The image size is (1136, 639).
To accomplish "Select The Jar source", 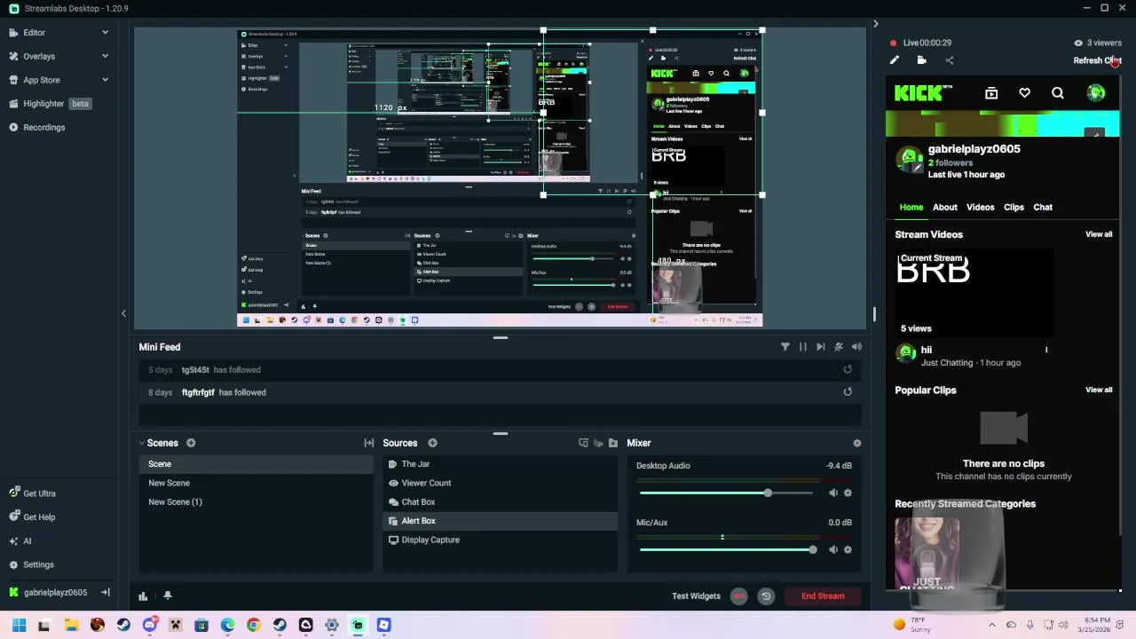I will pyautogui.click(x=501, y=464).
